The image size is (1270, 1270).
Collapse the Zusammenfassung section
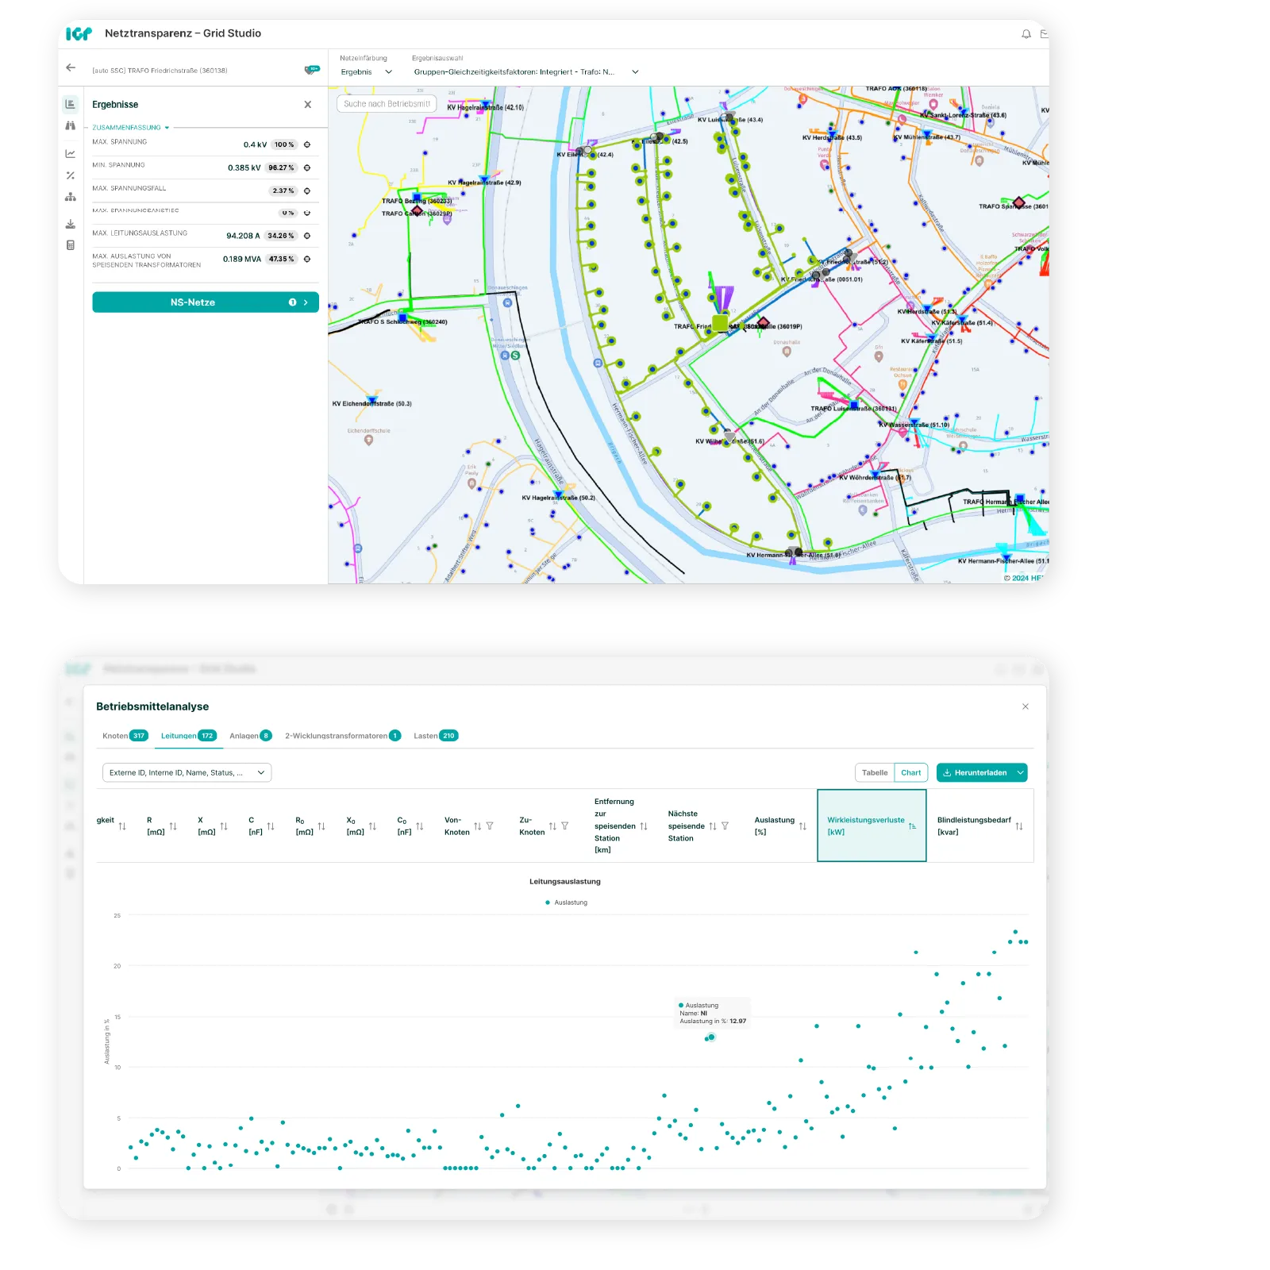click(x=131, y=128)
